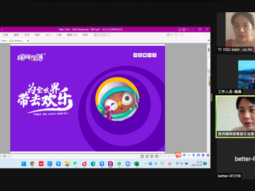Expand the system tray hidden icons chevron

point(145,163)
